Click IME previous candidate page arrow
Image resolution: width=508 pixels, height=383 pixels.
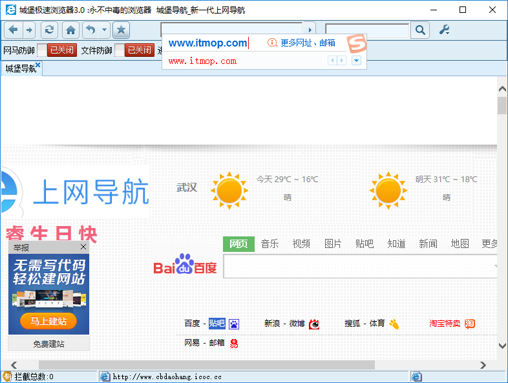click(332, 60)
